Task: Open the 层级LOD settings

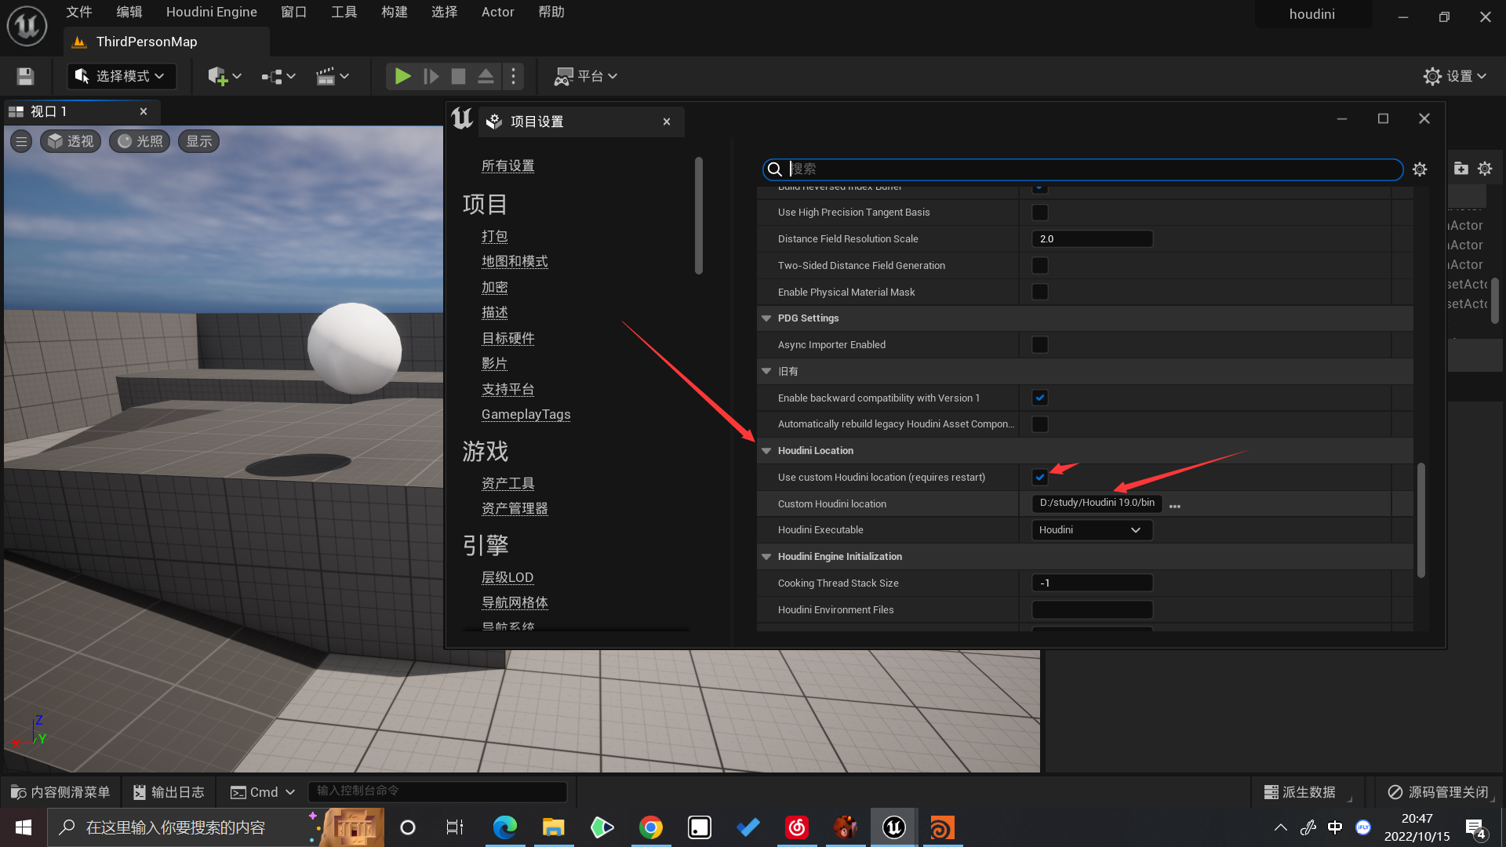Action: tap(507, 578)
